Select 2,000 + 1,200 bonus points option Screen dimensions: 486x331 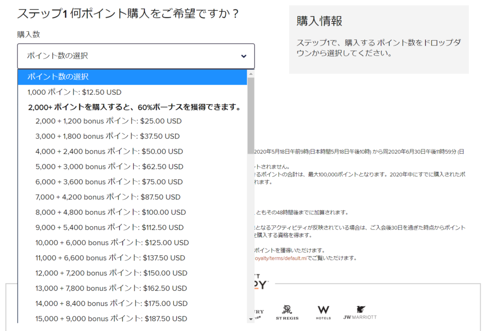pos(108,121)
